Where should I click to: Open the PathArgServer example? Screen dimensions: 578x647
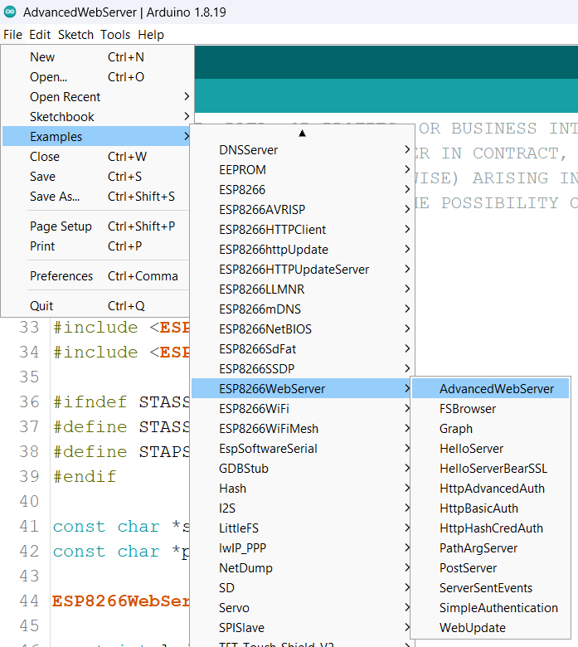[491, 548]
